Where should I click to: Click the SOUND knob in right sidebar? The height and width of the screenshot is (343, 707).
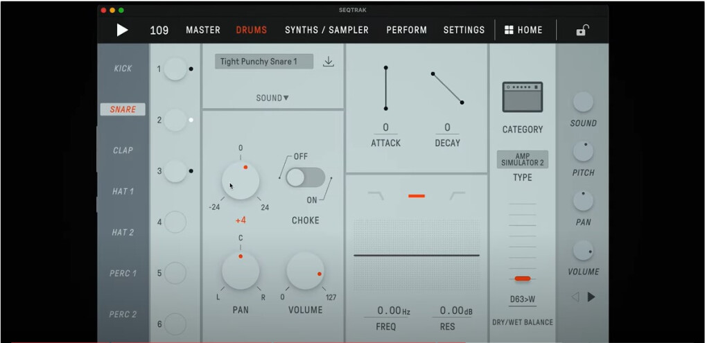click(583, 102)
